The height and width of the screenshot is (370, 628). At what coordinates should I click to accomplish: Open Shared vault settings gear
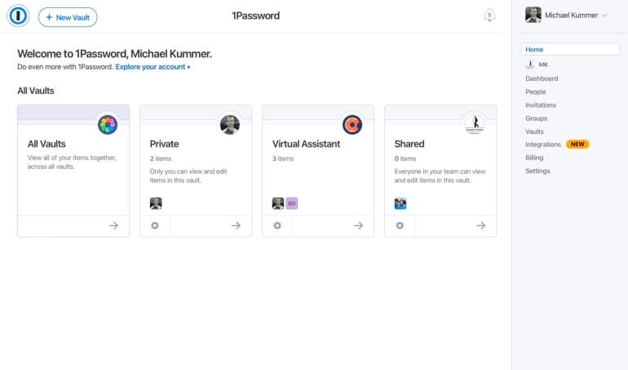[400, 226]
